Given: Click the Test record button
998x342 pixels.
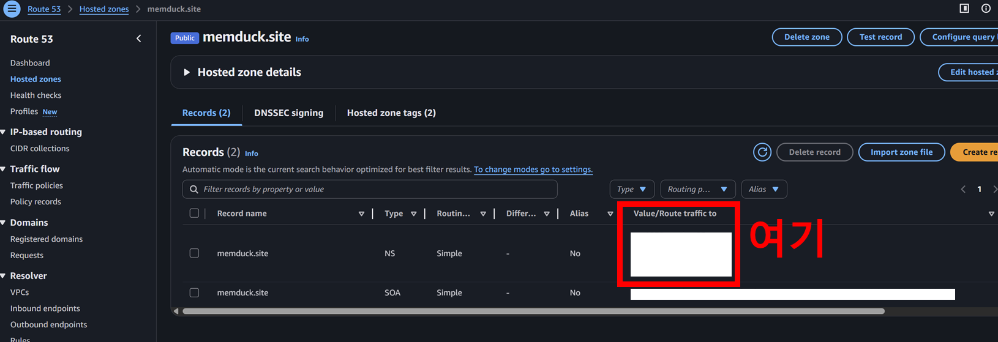Looking at the screenshot, I should (880, 37).
